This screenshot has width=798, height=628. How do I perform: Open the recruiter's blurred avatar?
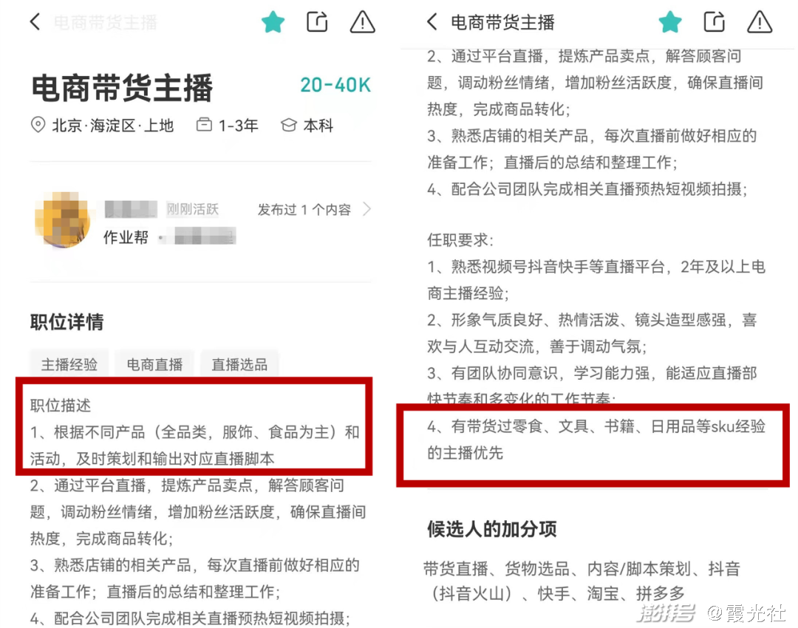click(63, 220)
